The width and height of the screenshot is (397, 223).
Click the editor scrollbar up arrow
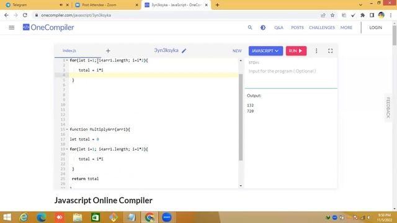click(241, 61)
